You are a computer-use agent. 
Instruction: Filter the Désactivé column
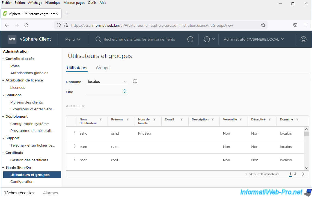(270, 120)
